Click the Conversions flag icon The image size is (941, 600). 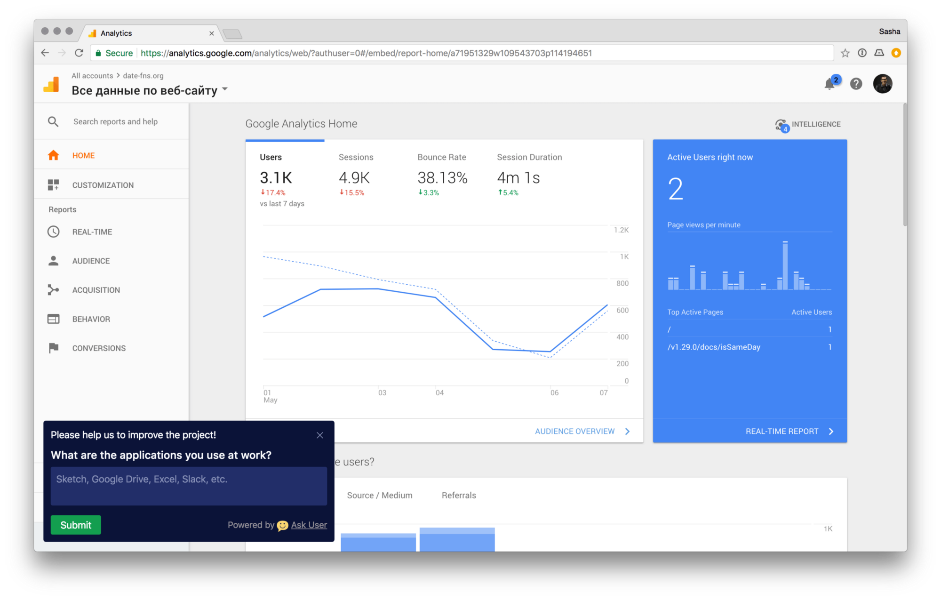tap(54, 348)
